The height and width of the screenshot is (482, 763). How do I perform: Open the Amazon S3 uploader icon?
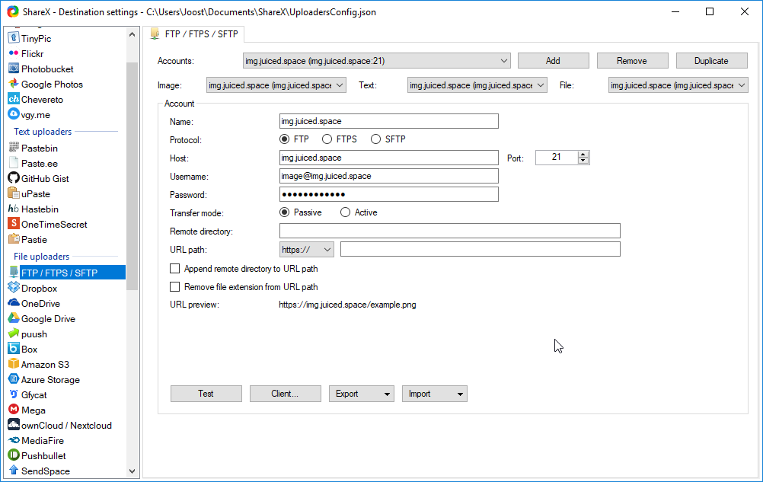14,364
